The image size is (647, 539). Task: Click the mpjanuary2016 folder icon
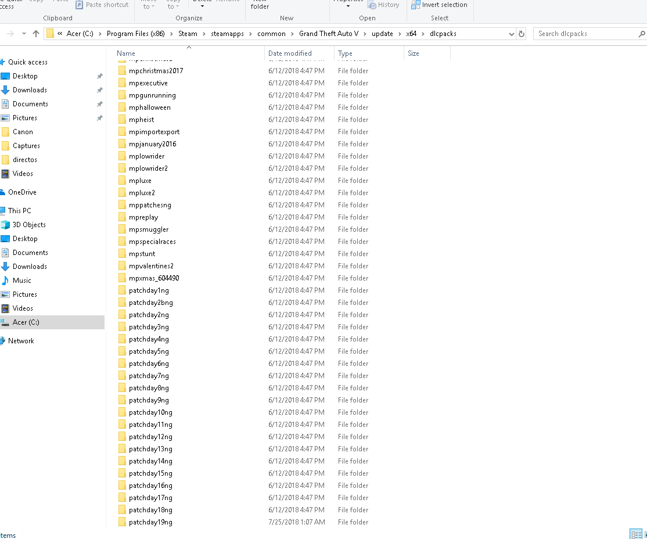click(x=122, y=143)
